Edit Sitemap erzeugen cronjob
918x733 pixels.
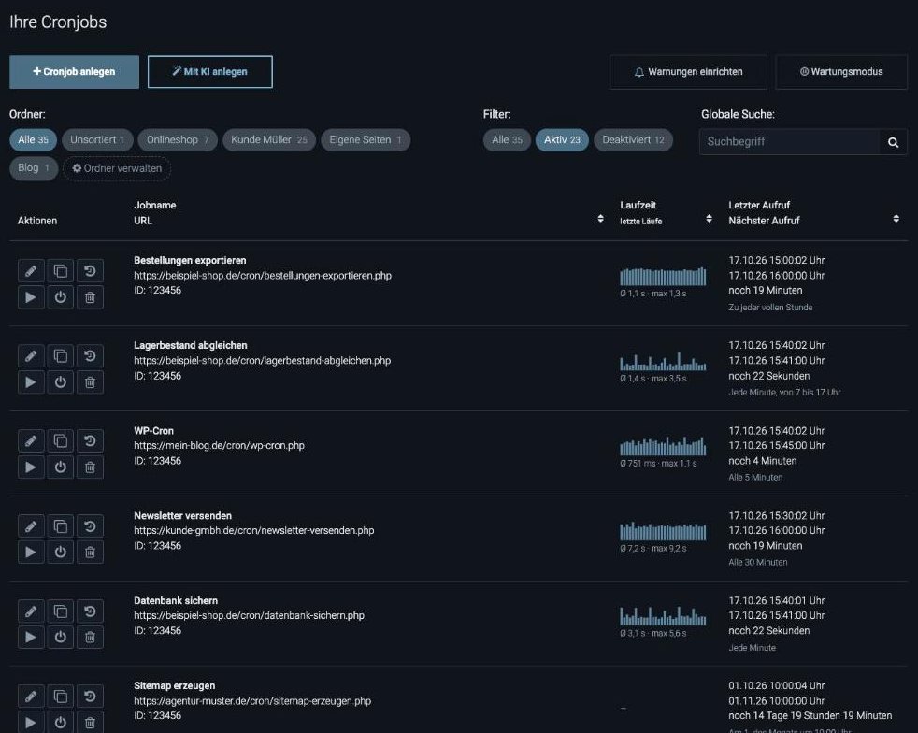tap(31, 697)
